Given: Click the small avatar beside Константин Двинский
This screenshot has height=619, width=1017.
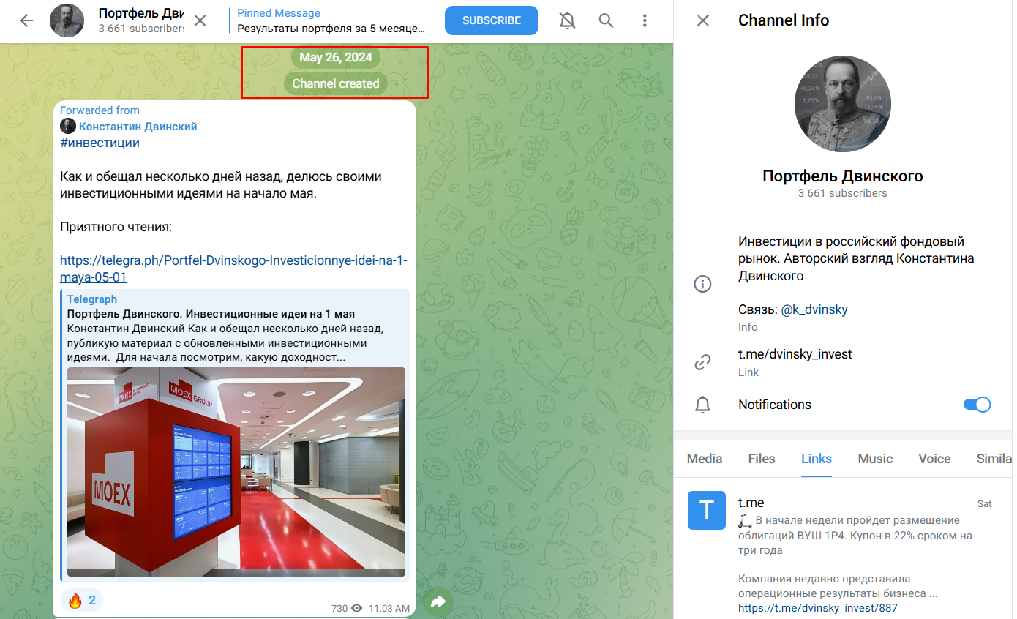Looking at the screenshot, I should (x=68, y=127).
